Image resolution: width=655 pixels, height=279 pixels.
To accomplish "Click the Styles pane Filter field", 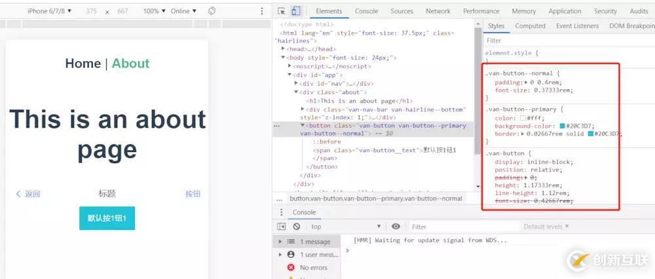I will point(569,41).
